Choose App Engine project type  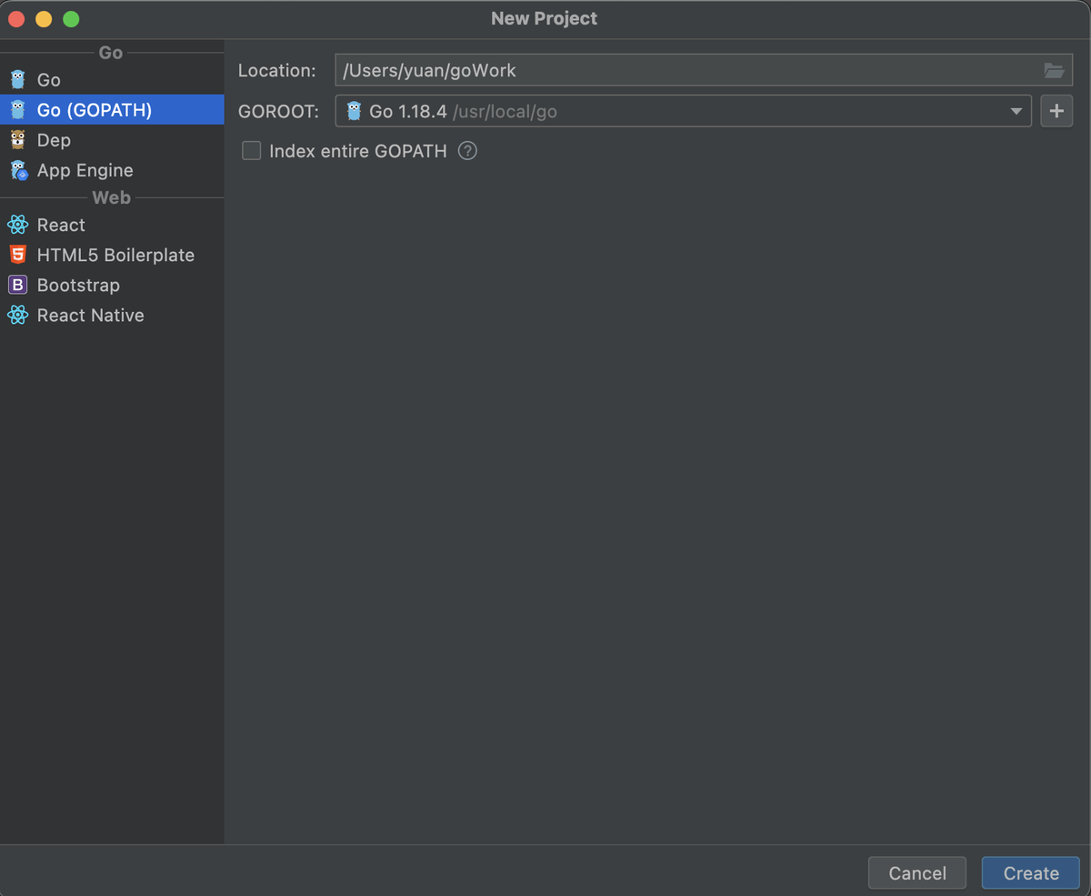tap(112, 170)
